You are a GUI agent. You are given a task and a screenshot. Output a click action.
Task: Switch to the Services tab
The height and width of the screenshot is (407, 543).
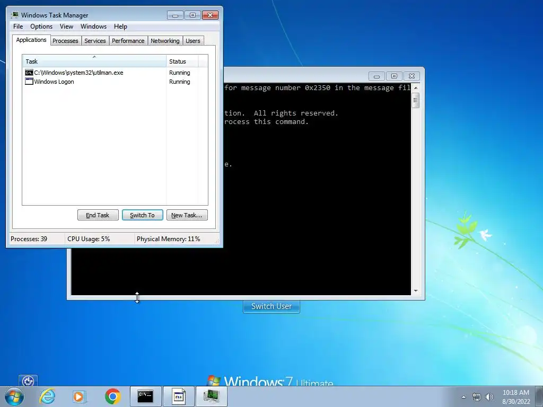pyautogui.click(x=95, y=41)
